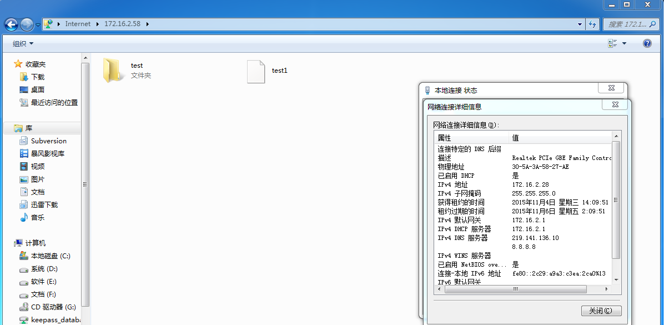Open 桌面 in favorites sidebar

pyautogui.click(x=37, y=90)
